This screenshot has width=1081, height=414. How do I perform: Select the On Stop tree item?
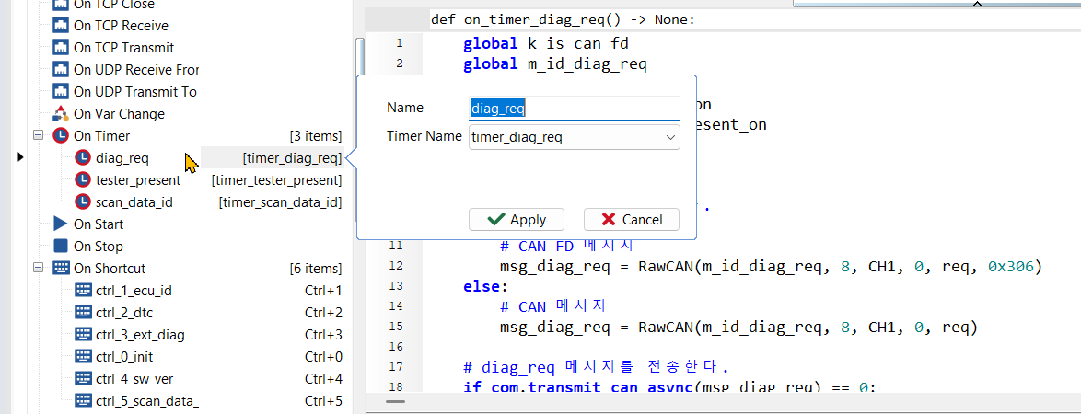pos(98,247)
